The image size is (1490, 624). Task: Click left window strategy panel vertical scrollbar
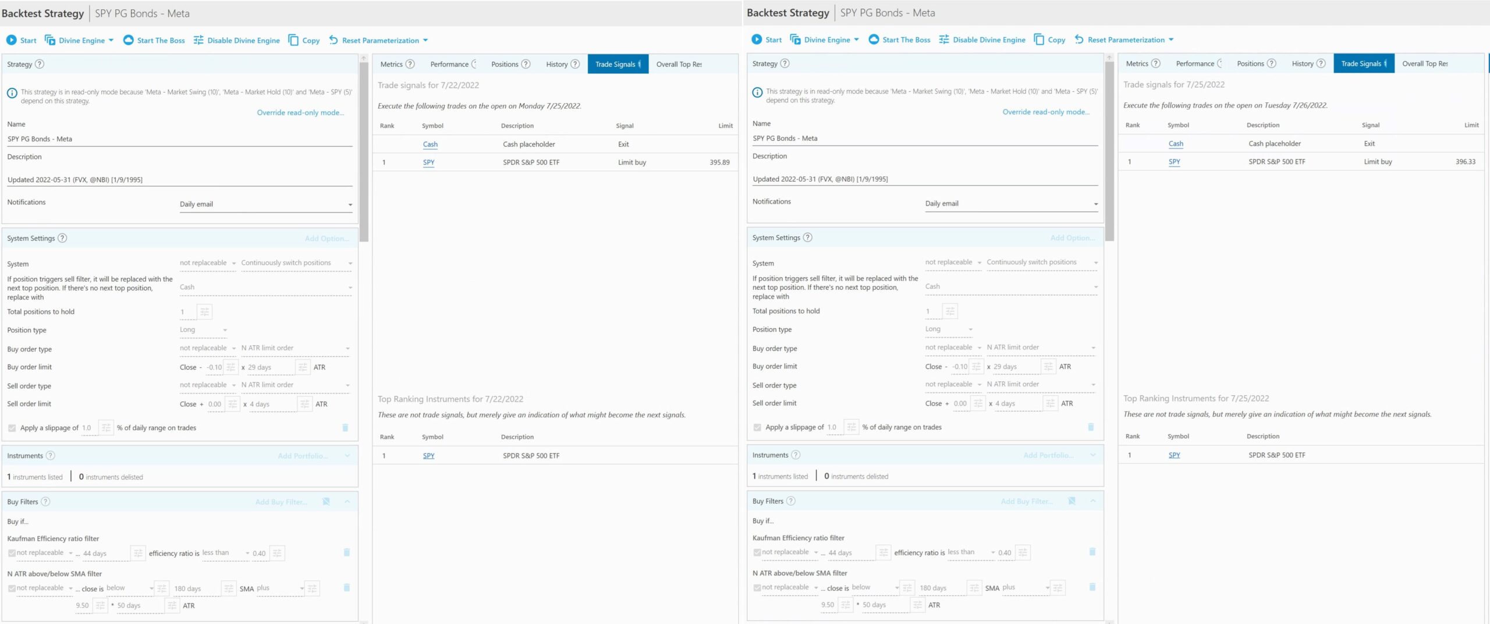pos(364,151)
